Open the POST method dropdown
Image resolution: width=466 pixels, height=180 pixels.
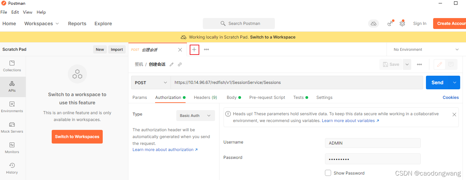(151, 82)
